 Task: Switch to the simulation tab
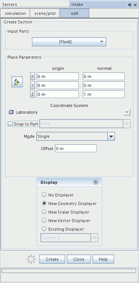(x=15, y=13)
